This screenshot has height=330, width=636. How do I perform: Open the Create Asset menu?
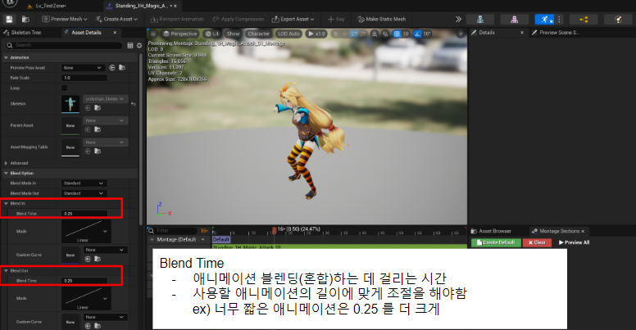[x=116, y=19]
